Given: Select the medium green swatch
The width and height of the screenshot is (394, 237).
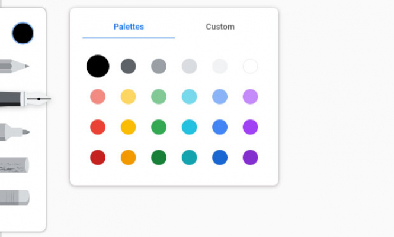Looking at the screenshot, I should [159, 127].
